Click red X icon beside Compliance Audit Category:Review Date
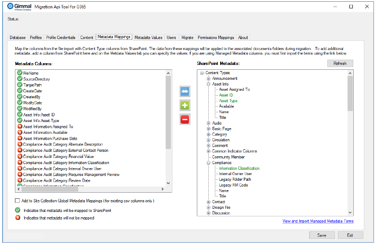Screen dimensions: 377x244 point(20,180)
